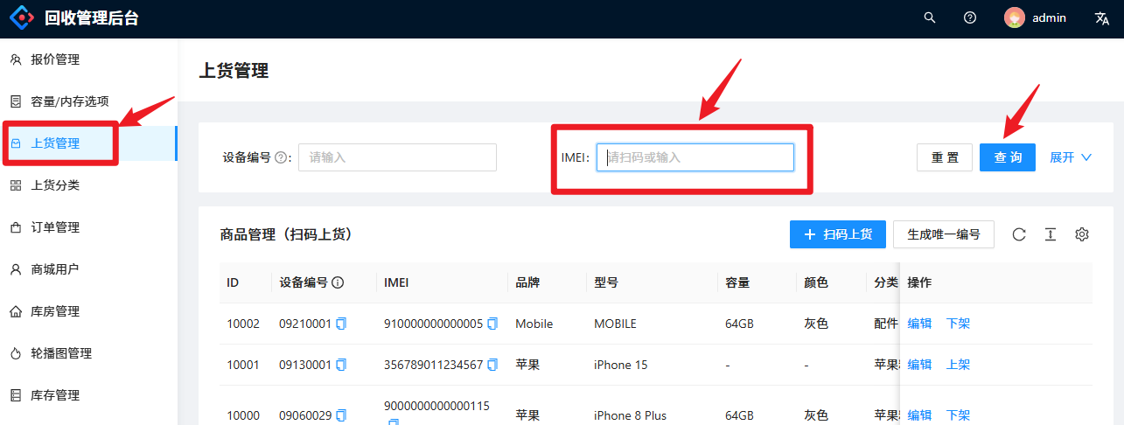Click the MOBILE model cell

[615, 324]
